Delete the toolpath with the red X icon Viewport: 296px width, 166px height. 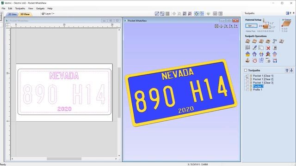pos(268,48)
